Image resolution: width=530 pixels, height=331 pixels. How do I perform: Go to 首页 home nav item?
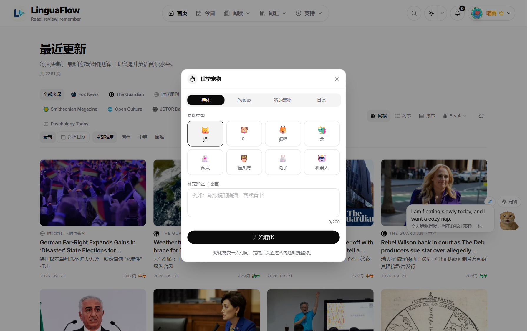coord(178,13)
